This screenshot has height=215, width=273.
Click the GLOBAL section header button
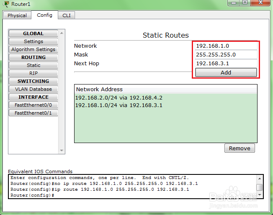coord(33,33)
